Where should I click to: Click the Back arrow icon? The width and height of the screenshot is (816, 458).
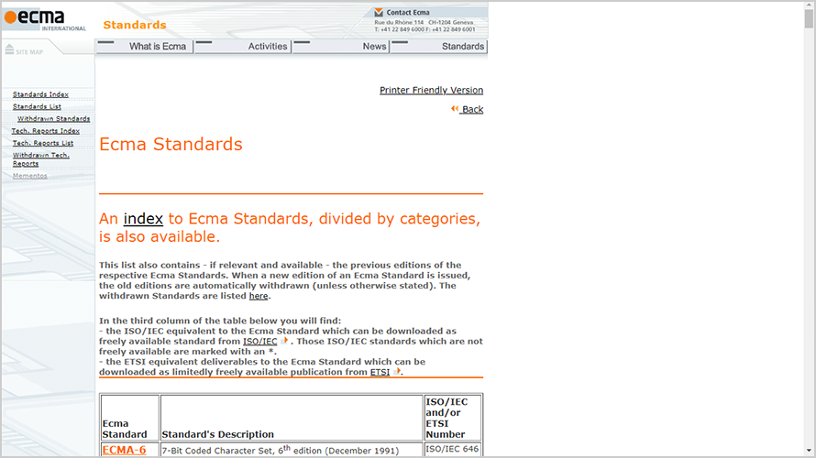pyautogui.click(x=455, y=109)
